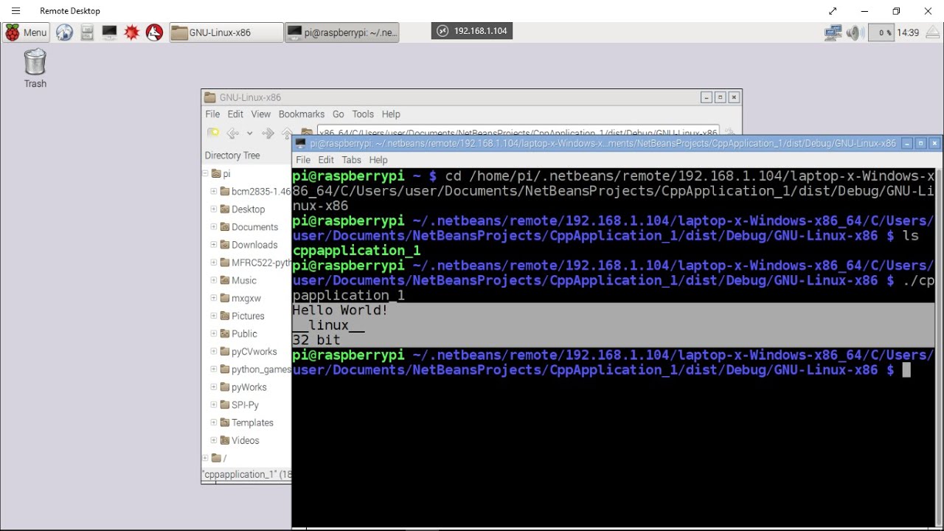Click the 32 bit output line

click(x=316, y=340)
